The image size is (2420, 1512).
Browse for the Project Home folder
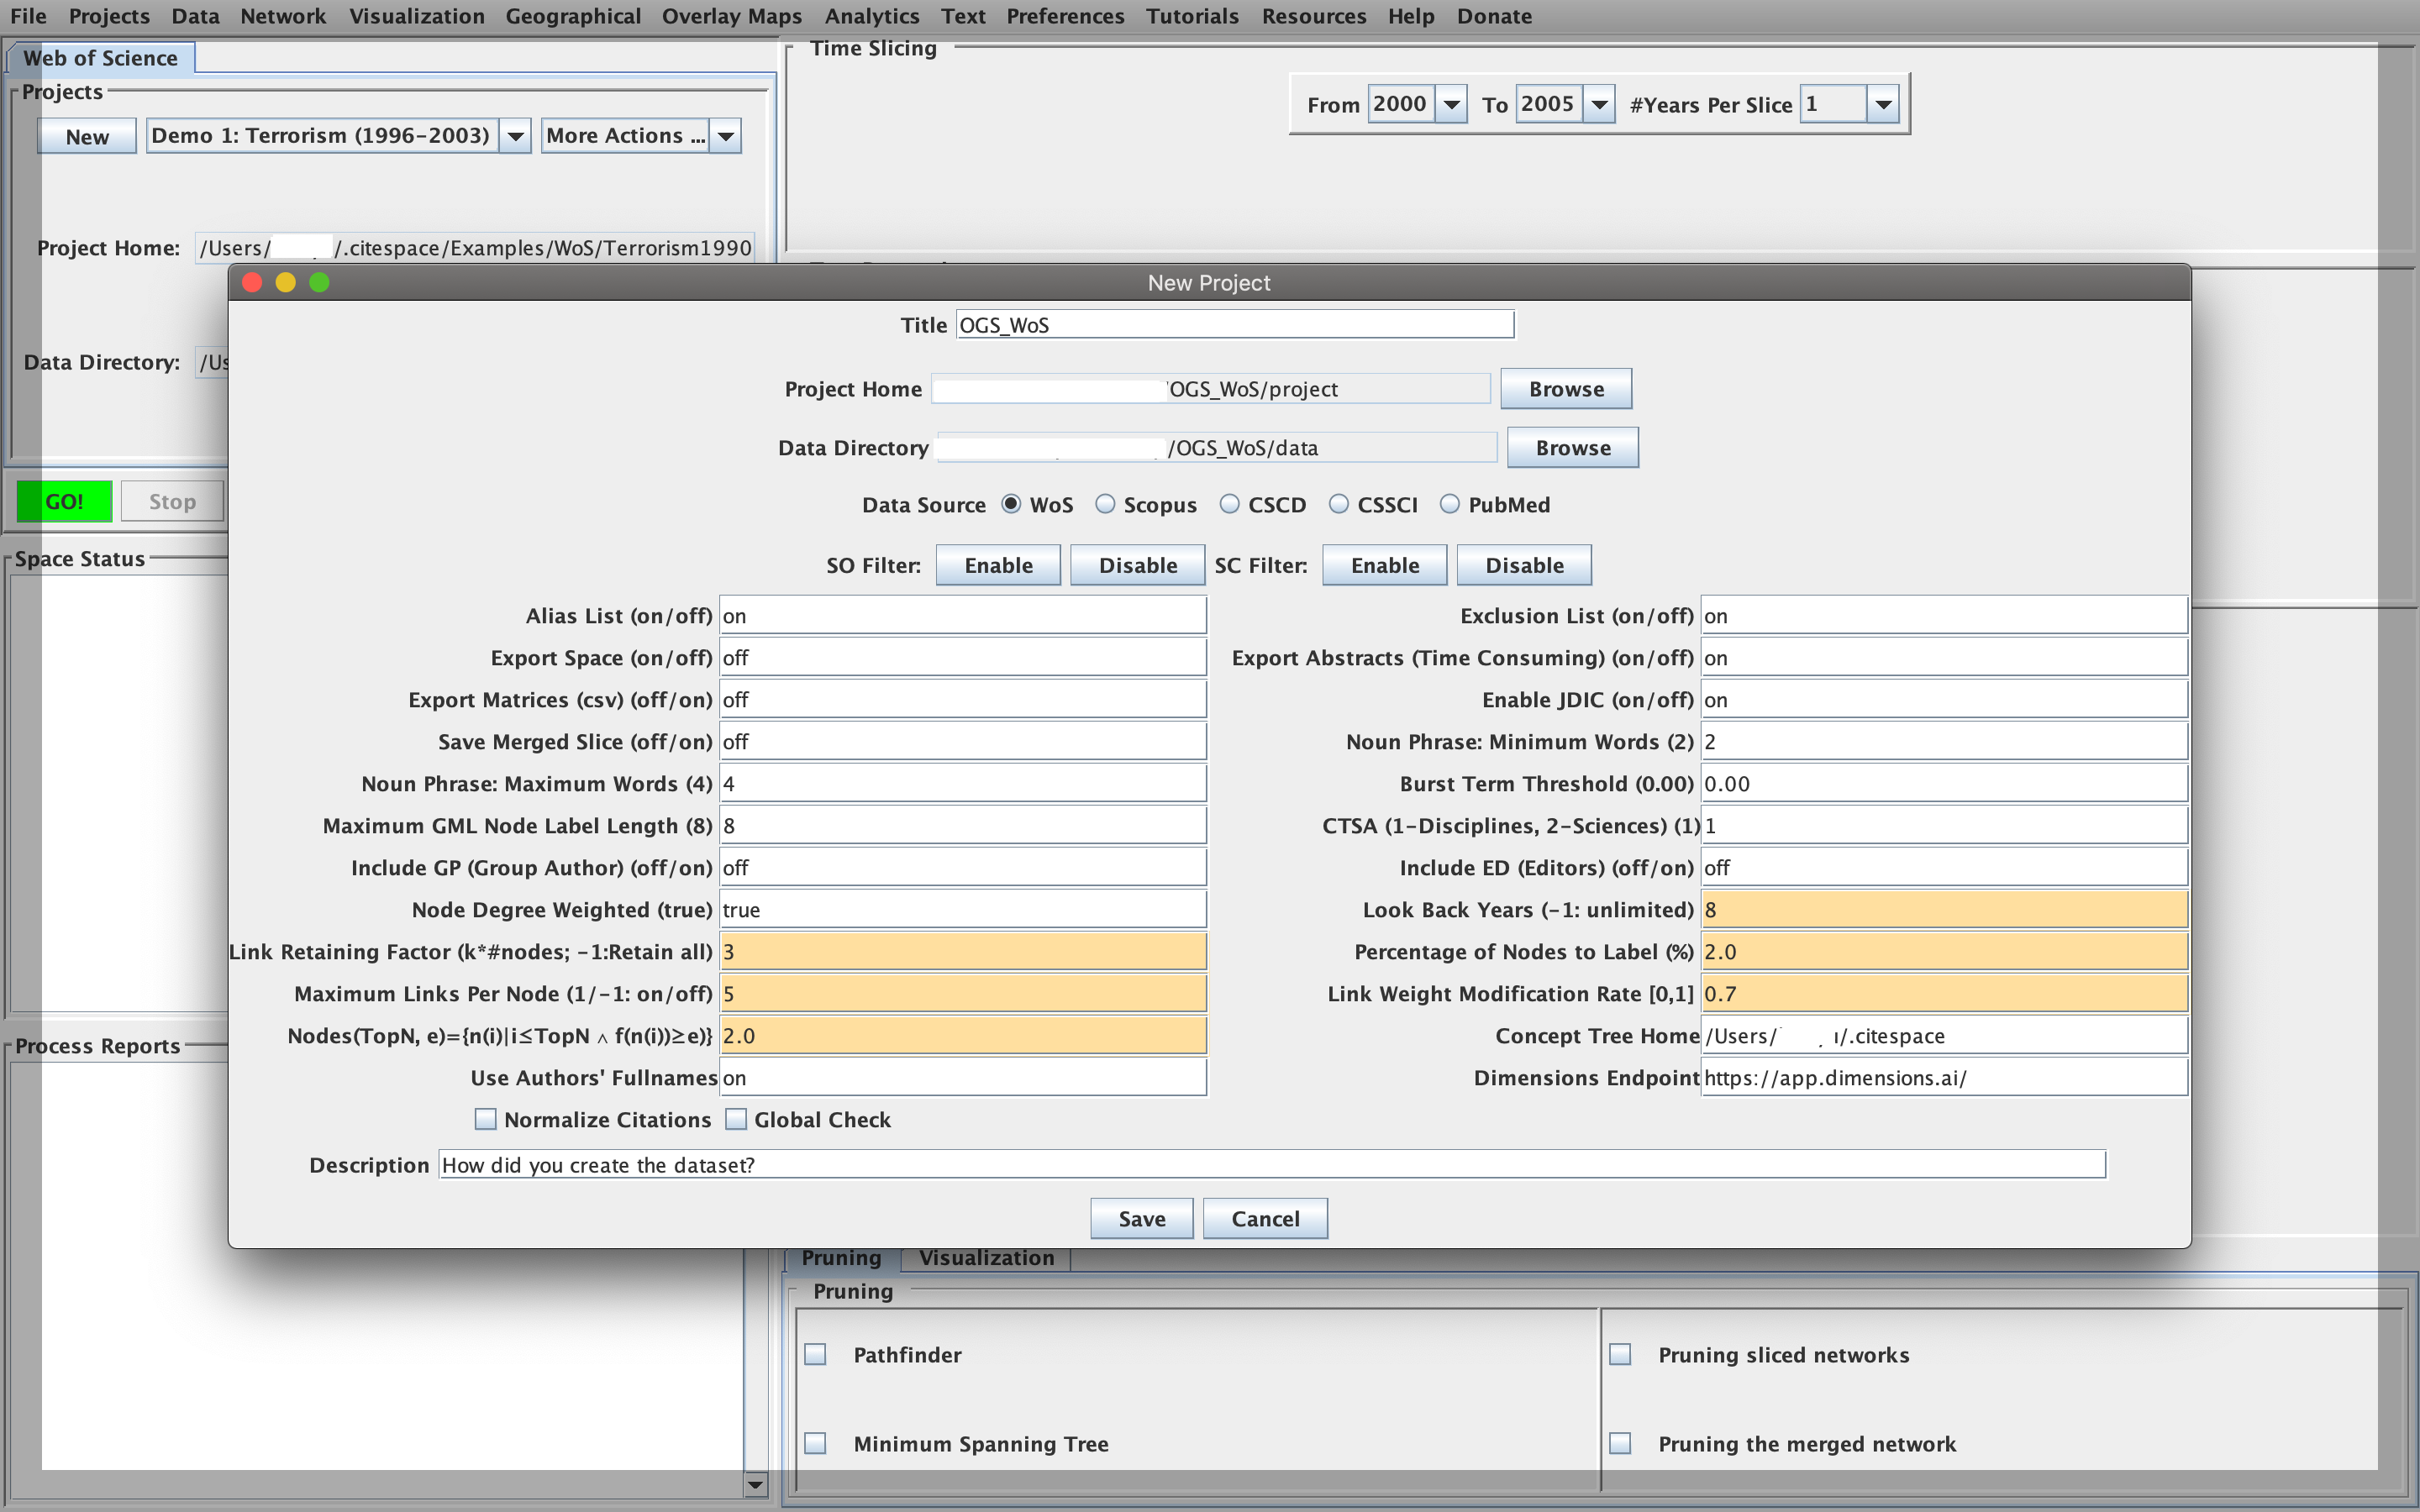click(1566, 389)
